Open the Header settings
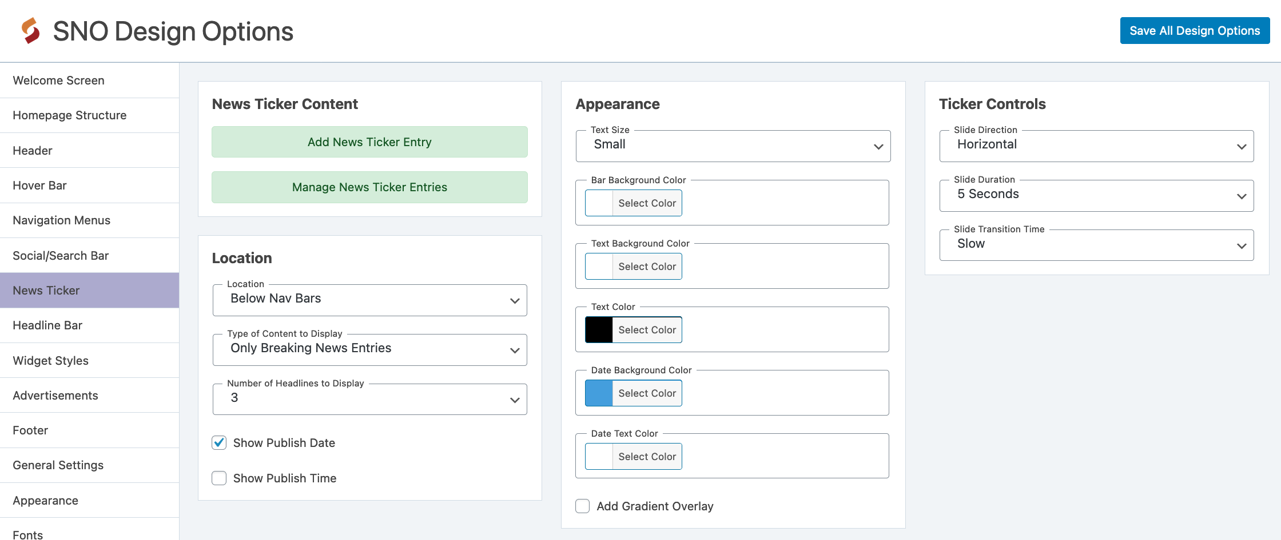 (x=89, y=151)
